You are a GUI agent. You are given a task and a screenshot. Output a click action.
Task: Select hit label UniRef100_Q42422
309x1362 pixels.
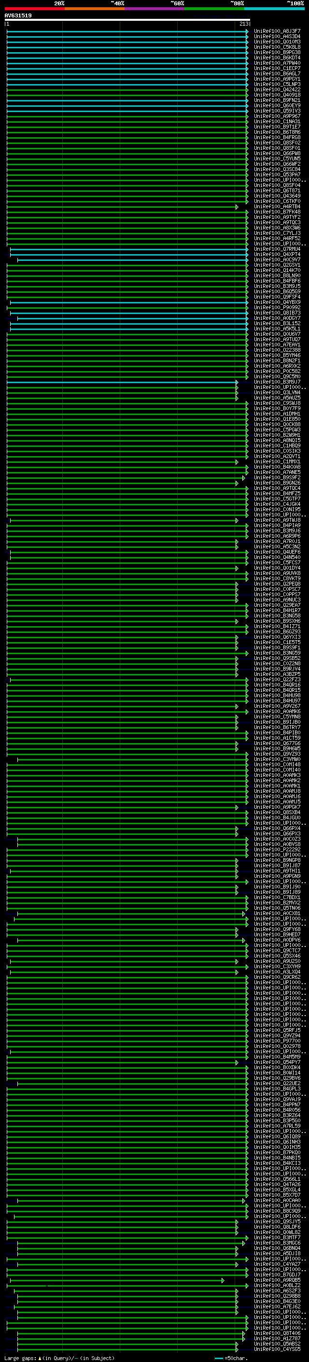point(277,89)
